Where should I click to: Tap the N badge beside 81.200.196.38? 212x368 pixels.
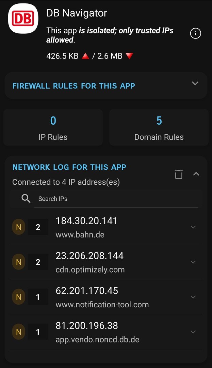(19, 332)
